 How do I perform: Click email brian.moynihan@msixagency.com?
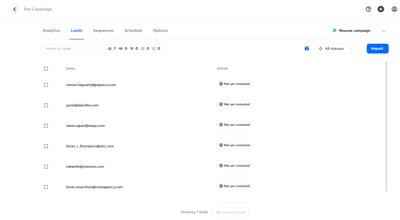click(94, 187)
